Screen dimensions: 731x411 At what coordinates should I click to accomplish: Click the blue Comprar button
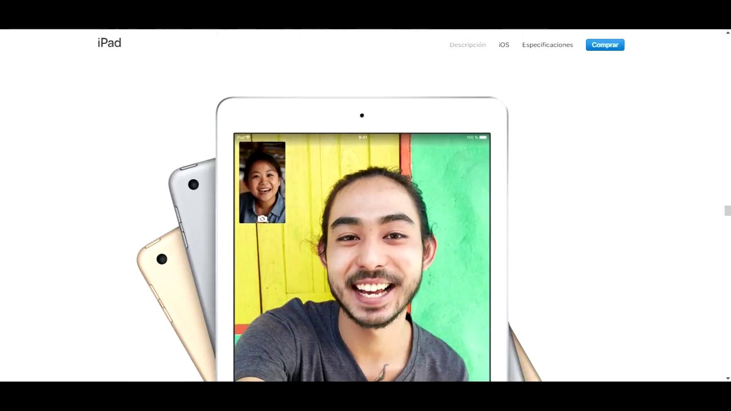point(605,45)
